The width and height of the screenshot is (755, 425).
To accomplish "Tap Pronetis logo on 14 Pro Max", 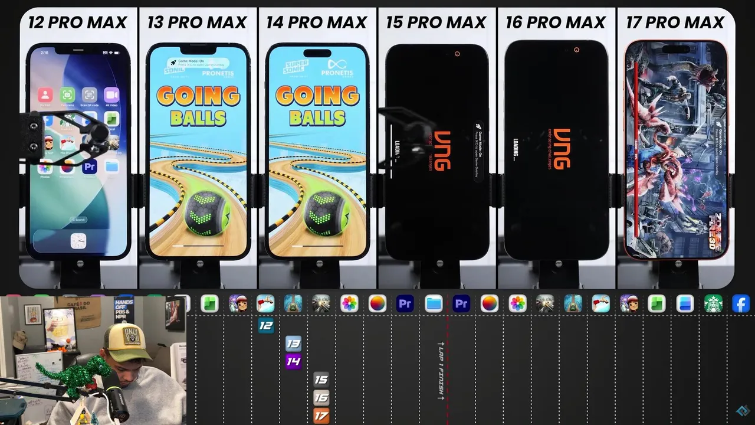I will (336, 67).
